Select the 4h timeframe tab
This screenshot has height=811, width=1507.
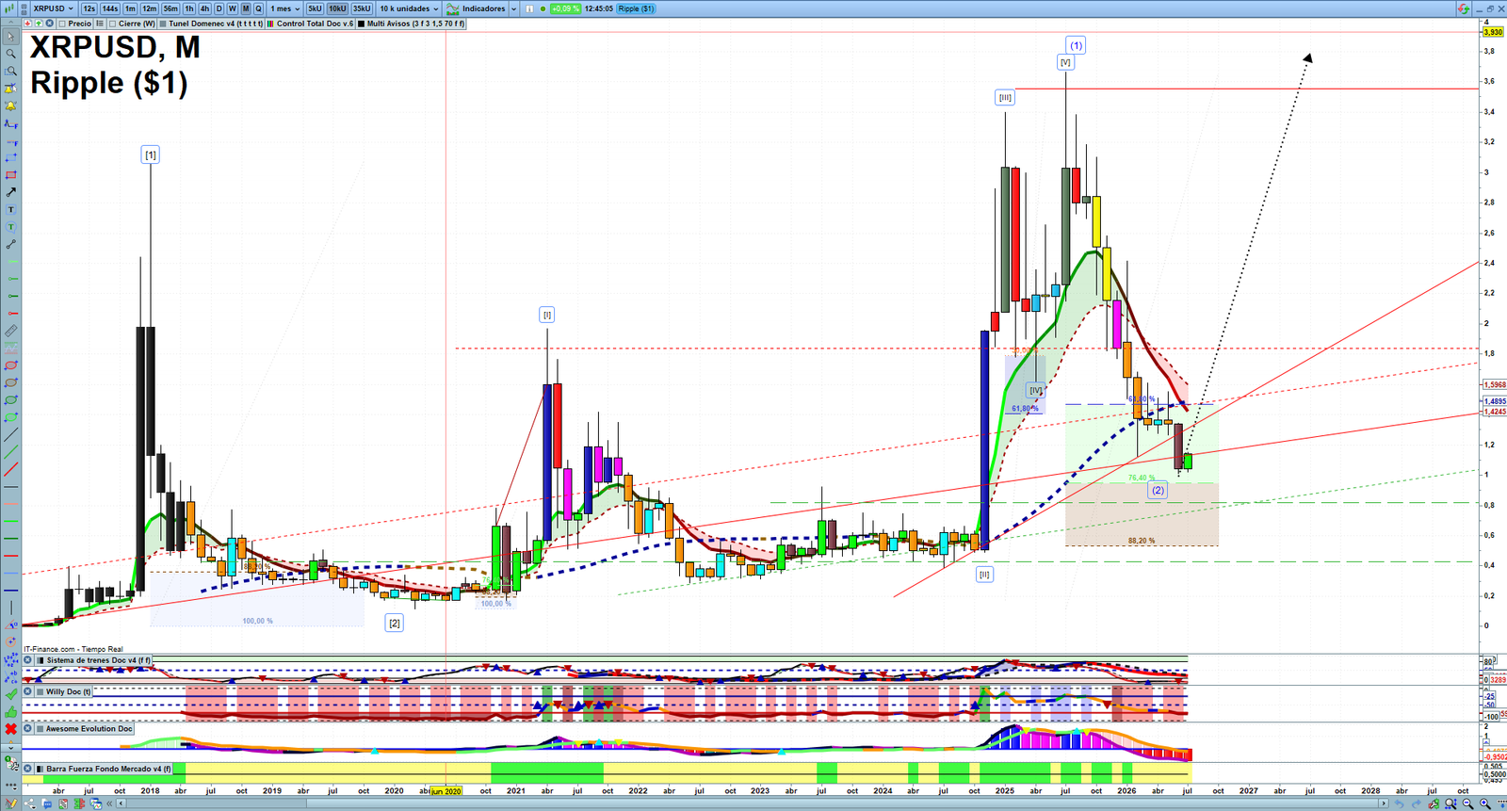(x=204, y=8)
